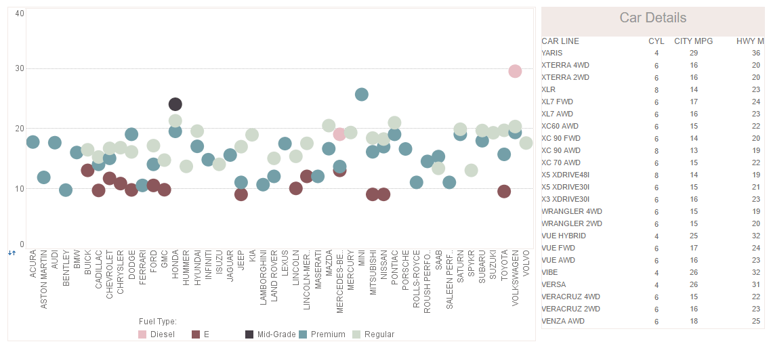Select the VUE HYBRID table row

(653, 236)
